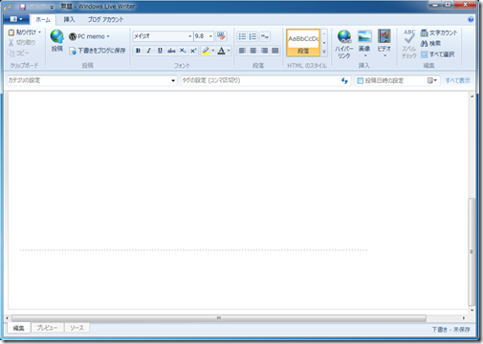
Task: Switch to the Insert (挿入) ribbon tab
Action: click(69, 20)
